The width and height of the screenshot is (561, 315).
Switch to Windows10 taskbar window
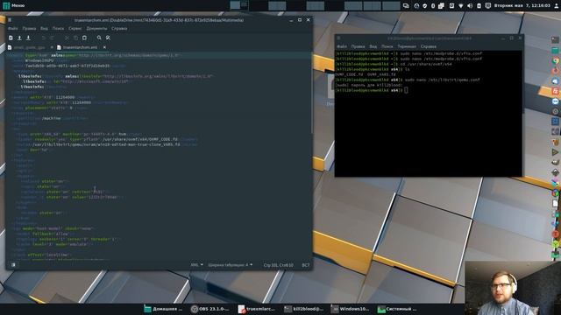tap(350, 309)
